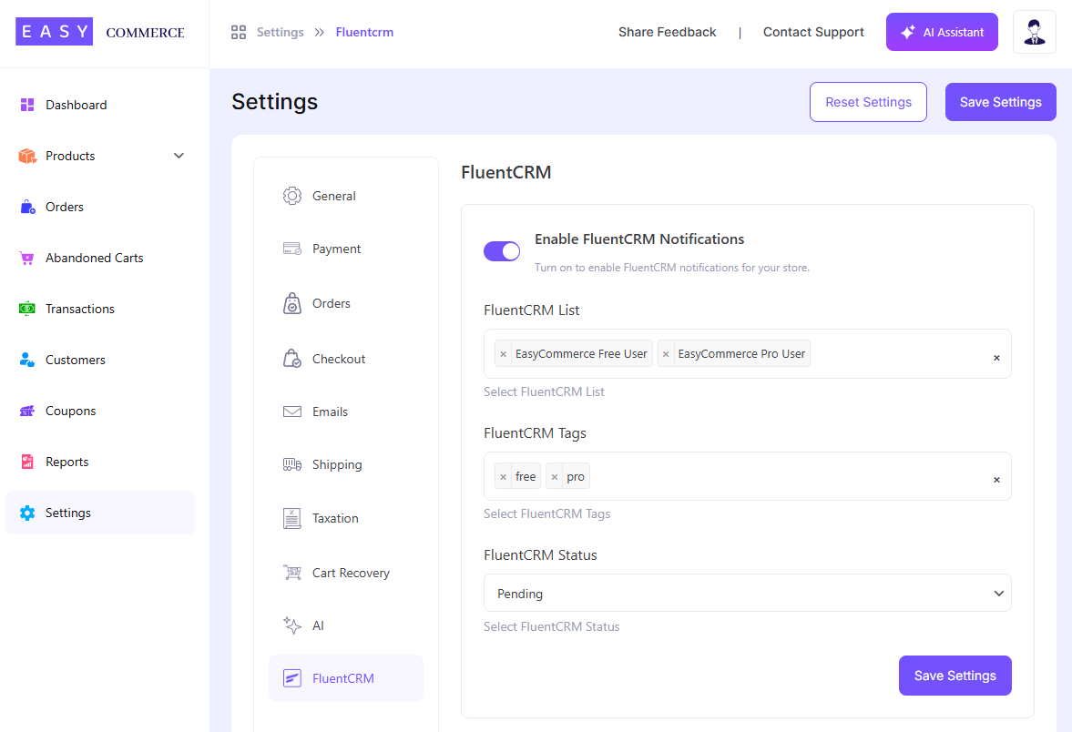Click the Shipping truck icon
The width and height of the screenshot is (1072, 732).
[x=291, y=464]
